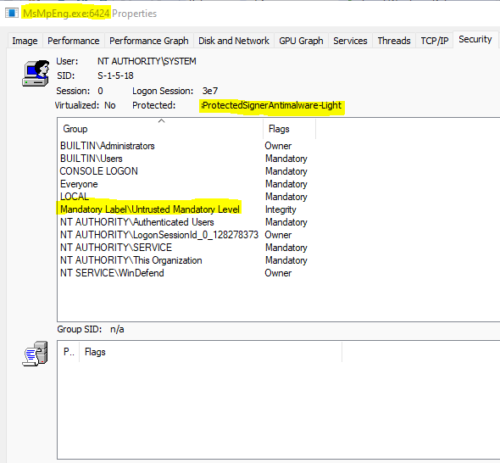
Task: Click the sort arrow above Group column
Action: point(162,121)
